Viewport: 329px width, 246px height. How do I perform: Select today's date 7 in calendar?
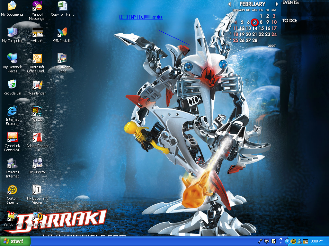click(x=255, y=22)
